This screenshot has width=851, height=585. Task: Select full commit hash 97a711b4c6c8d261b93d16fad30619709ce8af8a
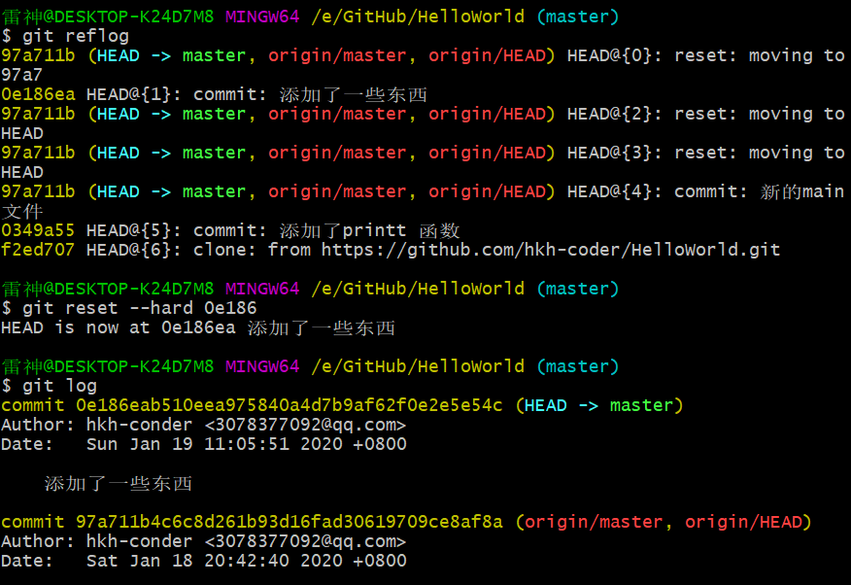289,522
